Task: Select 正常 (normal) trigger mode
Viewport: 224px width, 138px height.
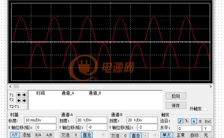Action: [x=181, y=135]
